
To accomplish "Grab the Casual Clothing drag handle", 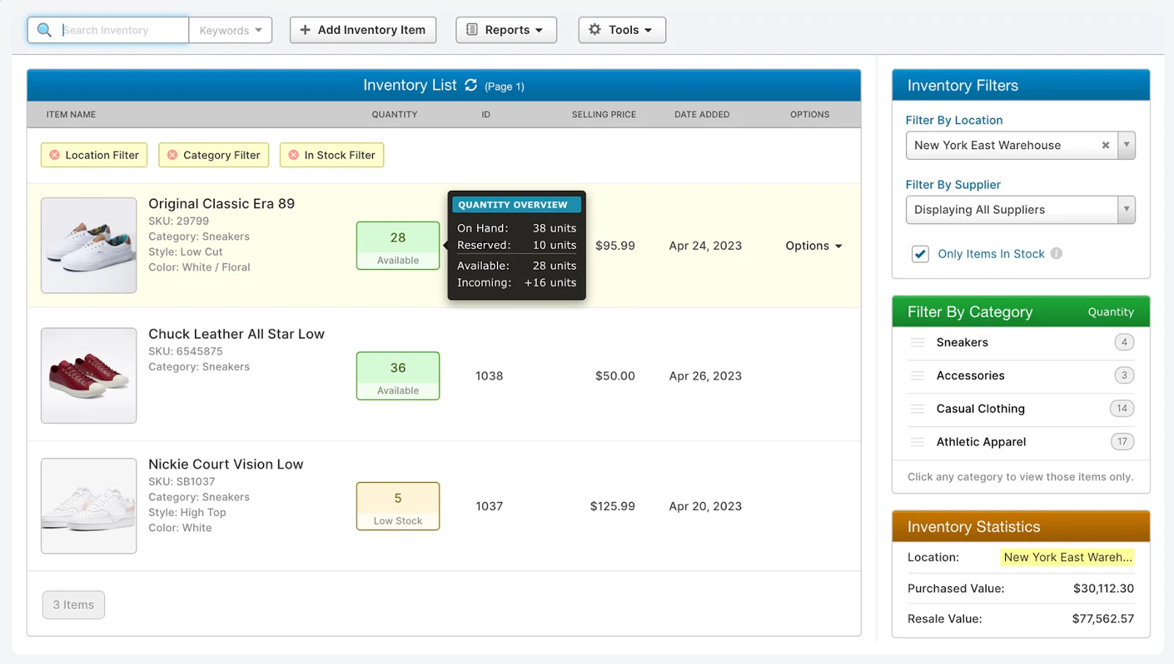I will pos(917,409).
